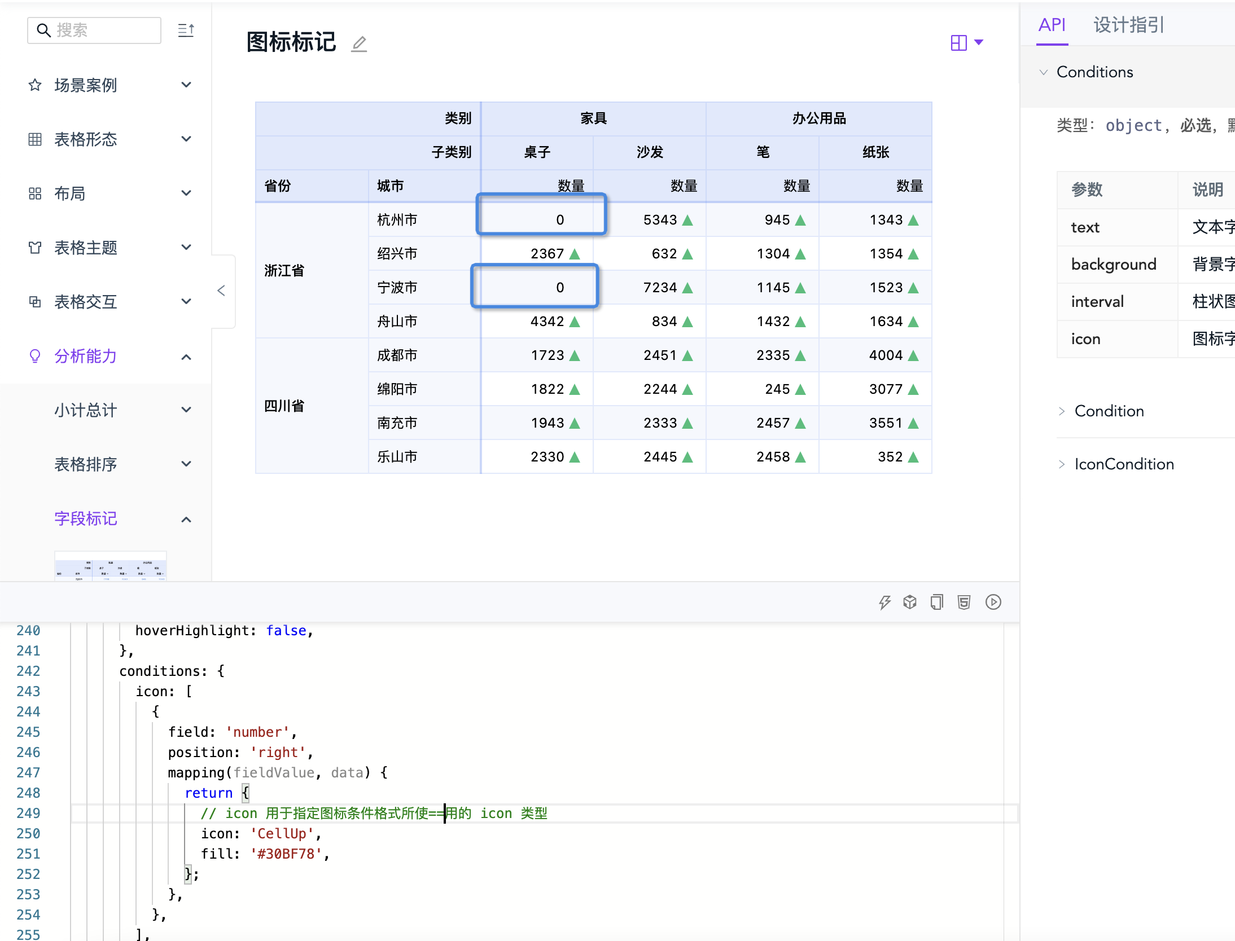
Task: Click the collapse-all menu icon beside search
Action: coord(186,30)
